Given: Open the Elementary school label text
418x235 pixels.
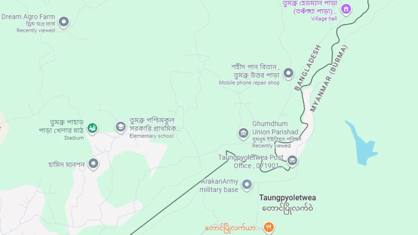Looking at the screenshot, I should [x=152, y=136].
